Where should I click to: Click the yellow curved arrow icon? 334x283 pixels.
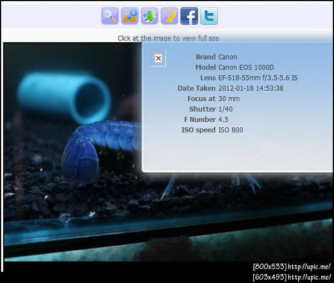[x=169, y=16]
